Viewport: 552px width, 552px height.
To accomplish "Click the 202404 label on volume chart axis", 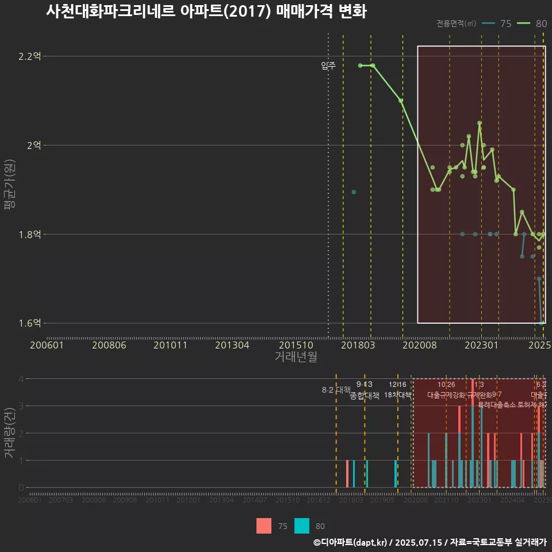I will pyautogui.click(x=512, y=500).
